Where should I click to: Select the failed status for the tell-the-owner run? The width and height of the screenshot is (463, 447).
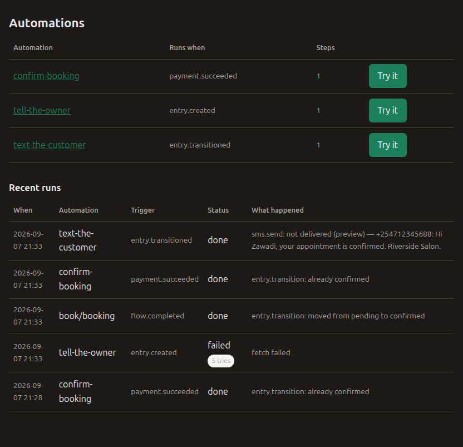click(x=219, y=345)
